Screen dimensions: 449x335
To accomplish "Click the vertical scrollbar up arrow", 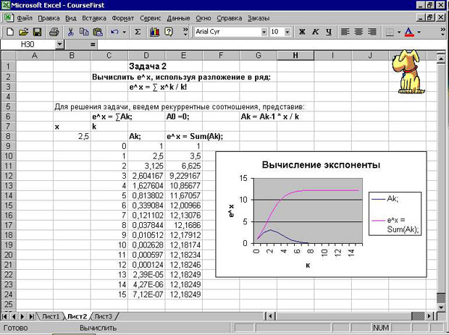I will [441, 58].
